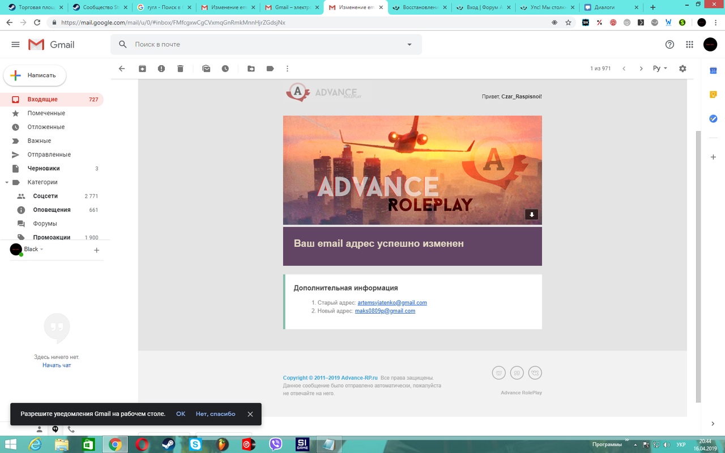
Task: Go to the newer message arrow
Action: point(624,69)
